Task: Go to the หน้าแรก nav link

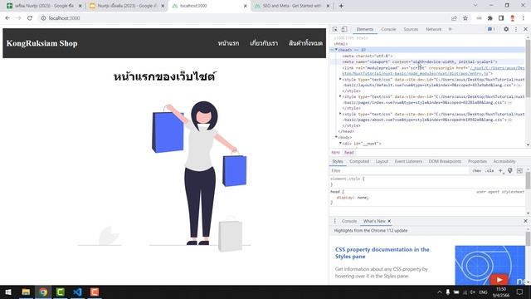Action: [228, 43]
